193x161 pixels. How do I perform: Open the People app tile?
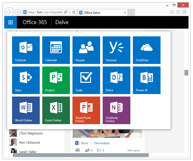(x=86, y=50)
